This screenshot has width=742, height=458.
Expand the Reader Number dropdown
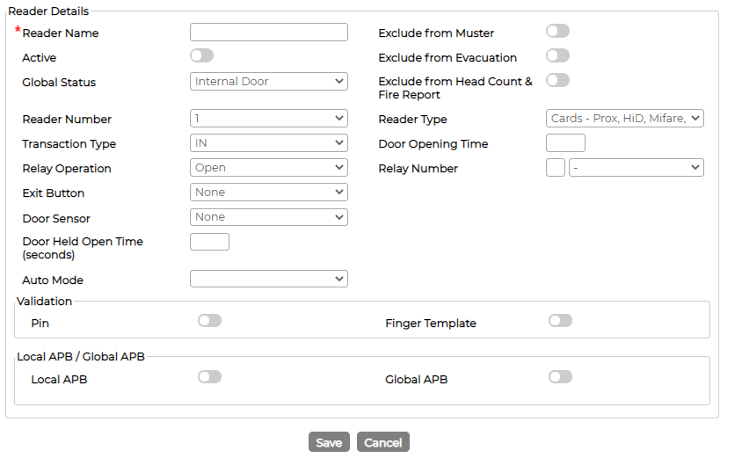[x=269, y=119]
